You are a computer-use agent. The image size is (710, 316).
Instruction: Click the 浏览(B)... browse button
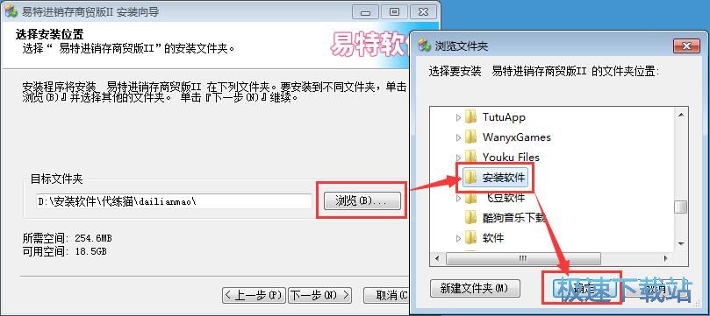[362, 200]
